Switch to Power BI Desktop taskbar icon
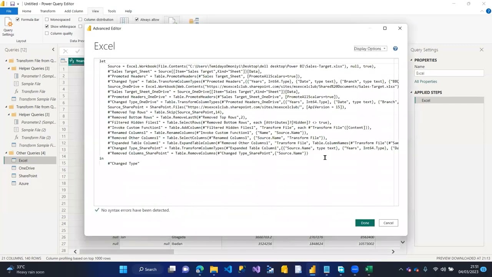Image resolution: width=492 pixels, height=277 pixels. coord(312,269)
